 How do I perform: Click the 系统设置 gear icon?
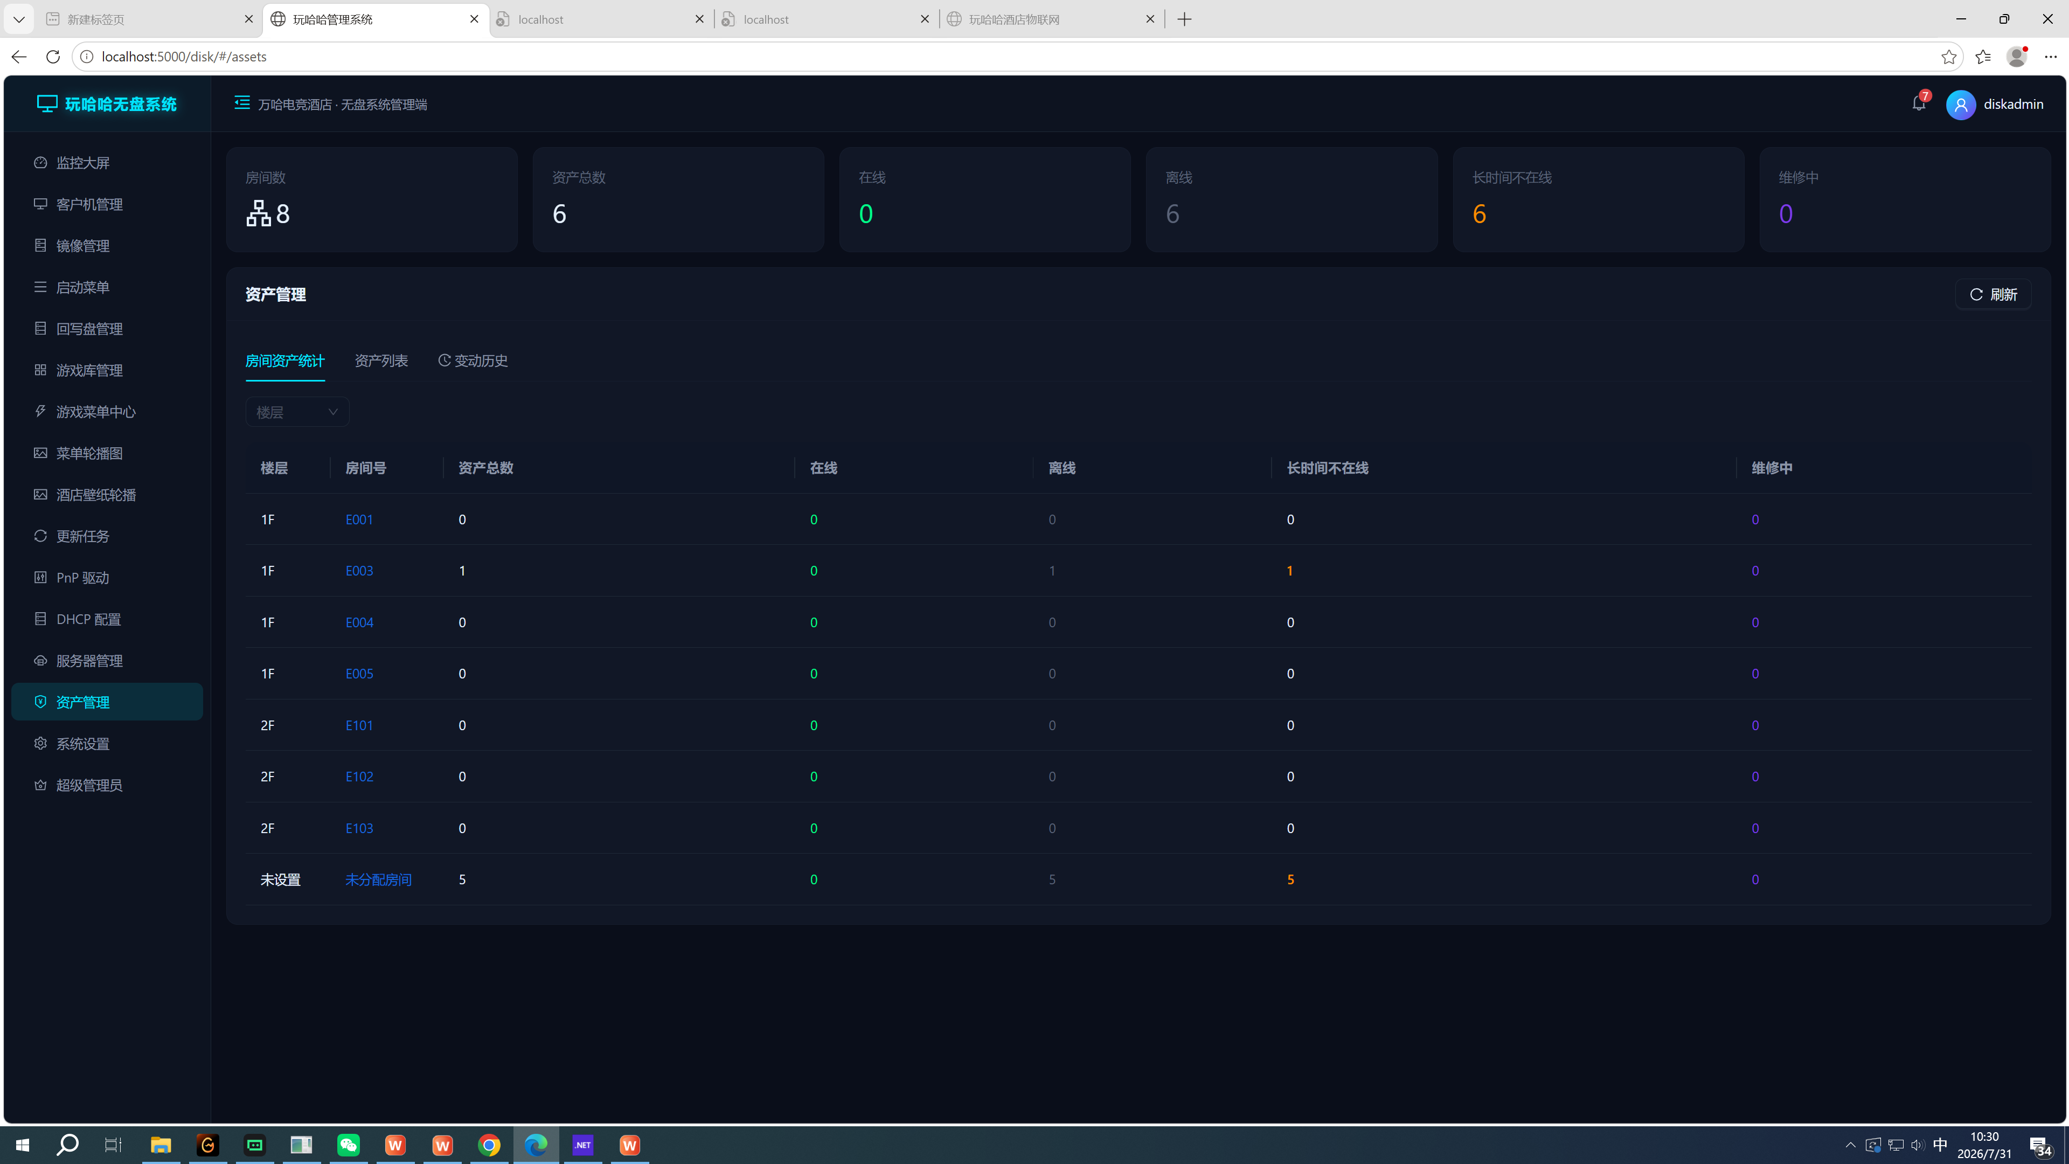point(40,744)
